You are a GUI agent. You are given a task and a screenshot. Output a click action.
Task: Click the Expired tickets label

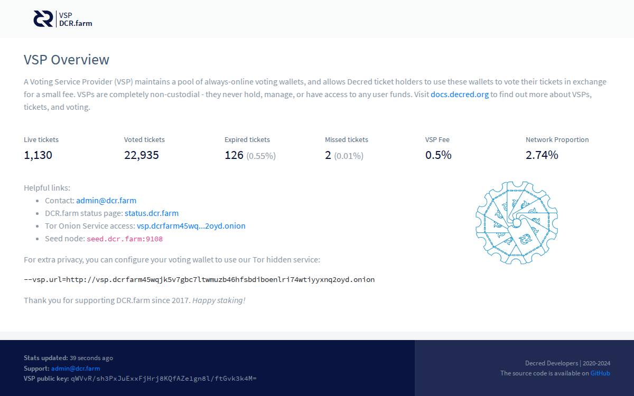247,140
